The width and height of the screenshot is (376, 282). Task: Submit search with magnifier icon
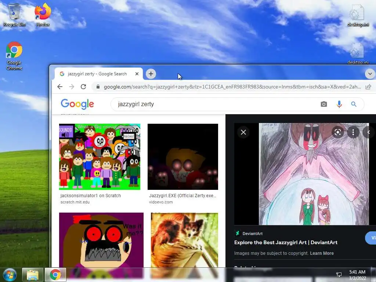tap(354, 104)
